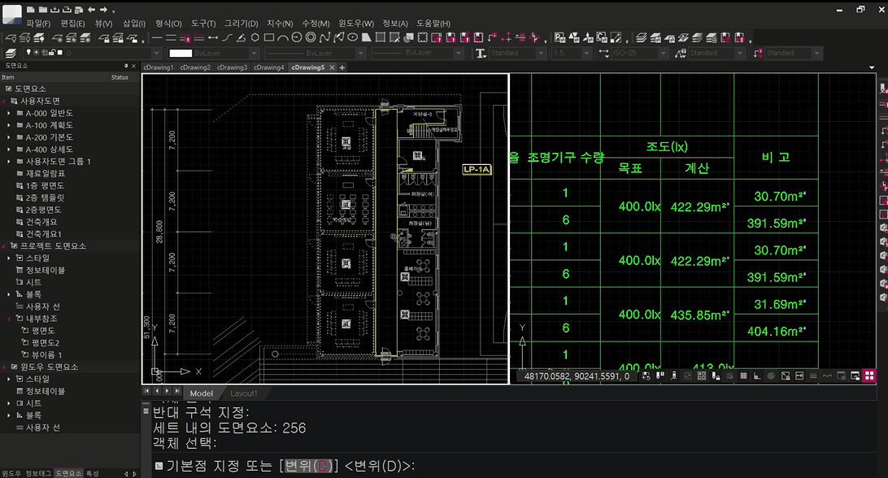Toggle snap grid dots icon in status bar
Image resolution: width=888 pixels, height=478 pixels.
[730, 376]
